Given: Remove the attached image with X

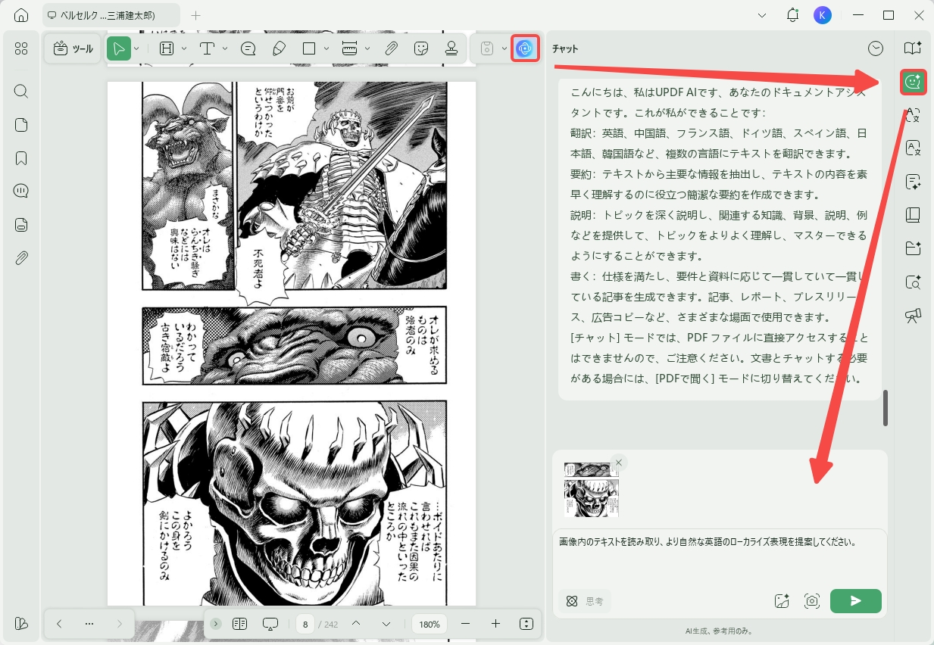Looking at the screenshot, I should (x=619, y=463).
